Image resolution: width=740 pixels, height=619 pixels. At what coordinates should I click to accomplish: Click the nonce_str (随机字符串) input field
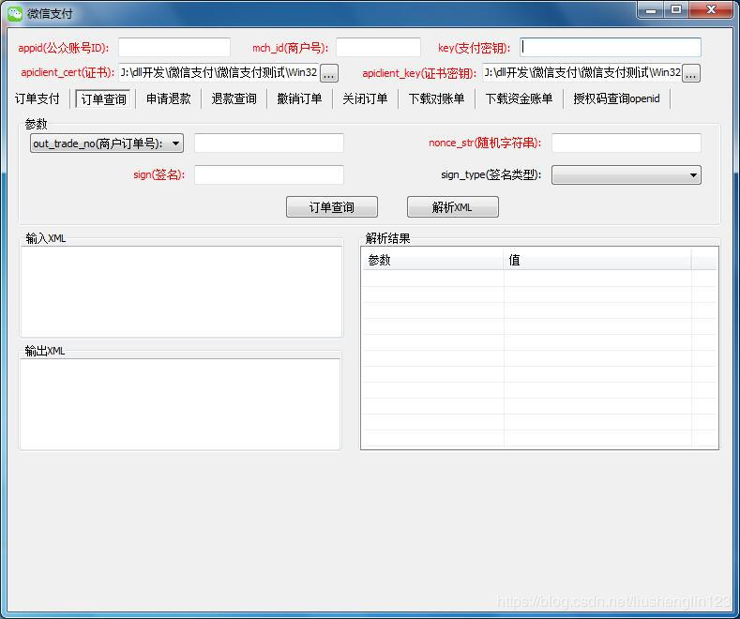627,143
